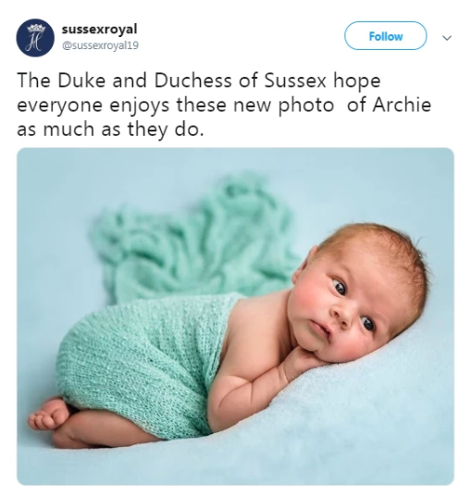Viewport: 471px width, 497px height.
Task: Follow the sussexroyal account
Action: [386, 36]
